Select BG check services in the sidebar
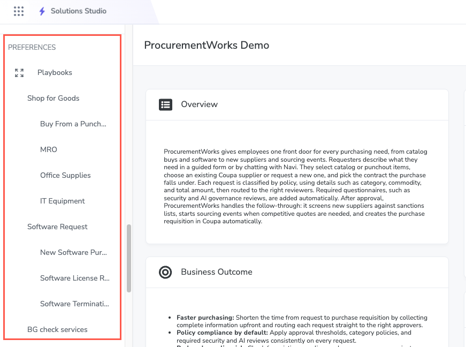Screen dimensions: 466x347 point(57,329)
